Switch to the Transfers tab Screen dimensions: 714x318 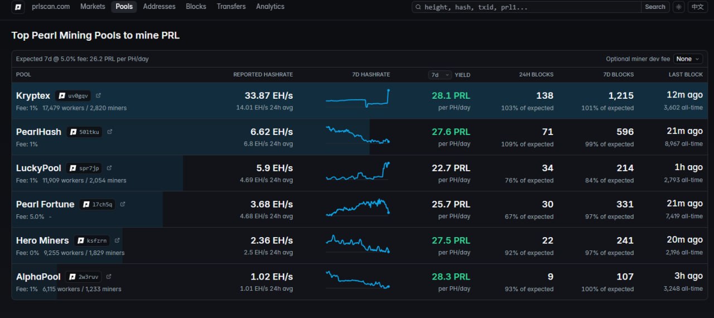(x=231, y=7)
